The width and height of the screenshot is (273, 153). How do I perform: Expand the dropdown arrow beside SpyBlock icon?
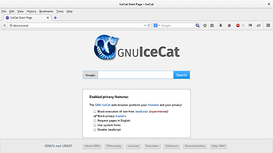243,25
